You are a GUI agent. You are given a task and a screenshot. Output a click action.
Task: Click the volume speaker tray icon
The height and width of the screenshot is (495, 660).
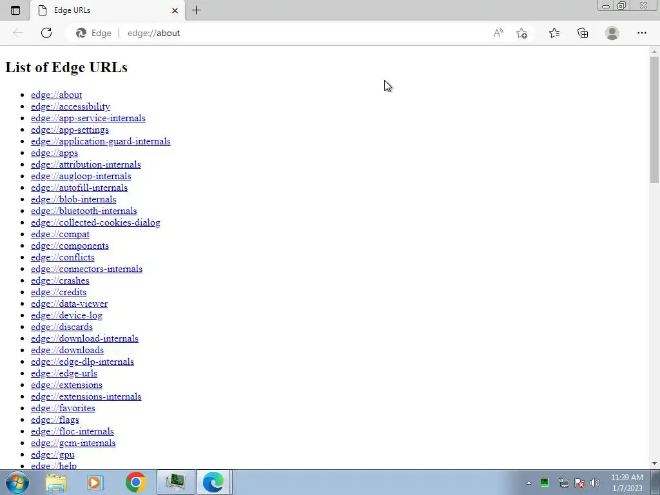[x=595, y=483]
